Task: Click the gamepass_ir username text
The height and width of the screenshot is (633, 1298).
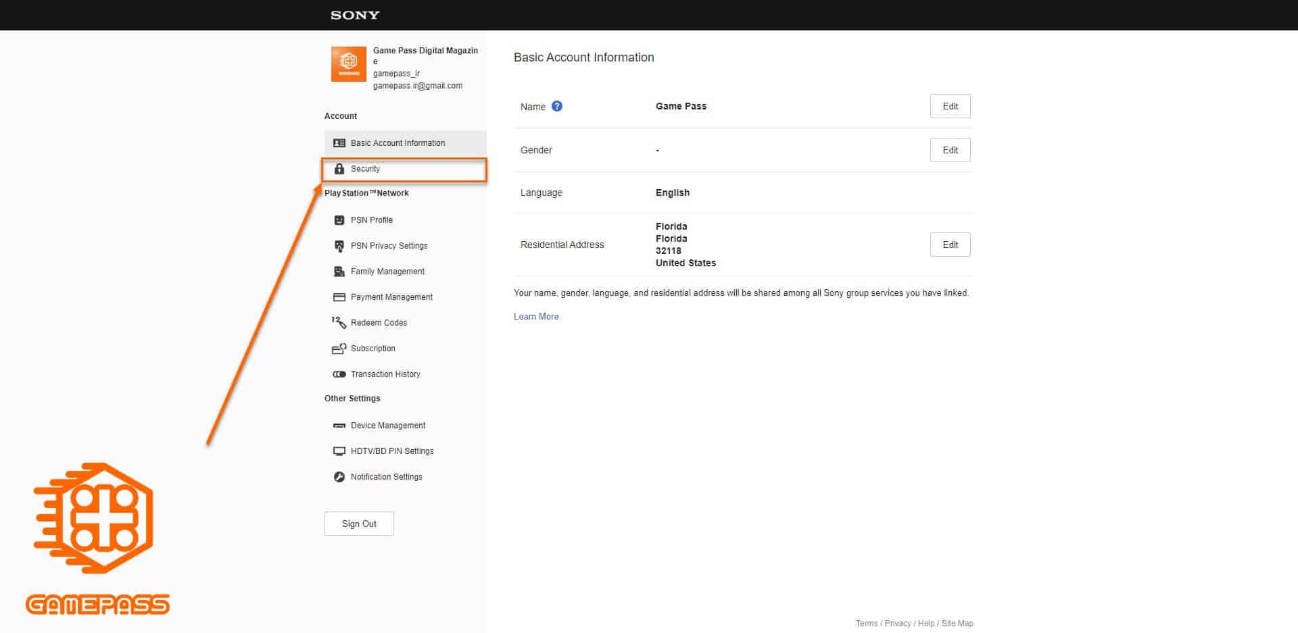Action: [x=396, y=74]
